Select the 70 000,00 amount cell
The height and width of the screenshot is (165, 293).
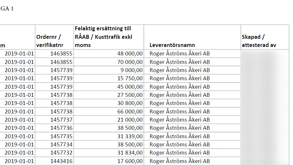coord(109,62)
